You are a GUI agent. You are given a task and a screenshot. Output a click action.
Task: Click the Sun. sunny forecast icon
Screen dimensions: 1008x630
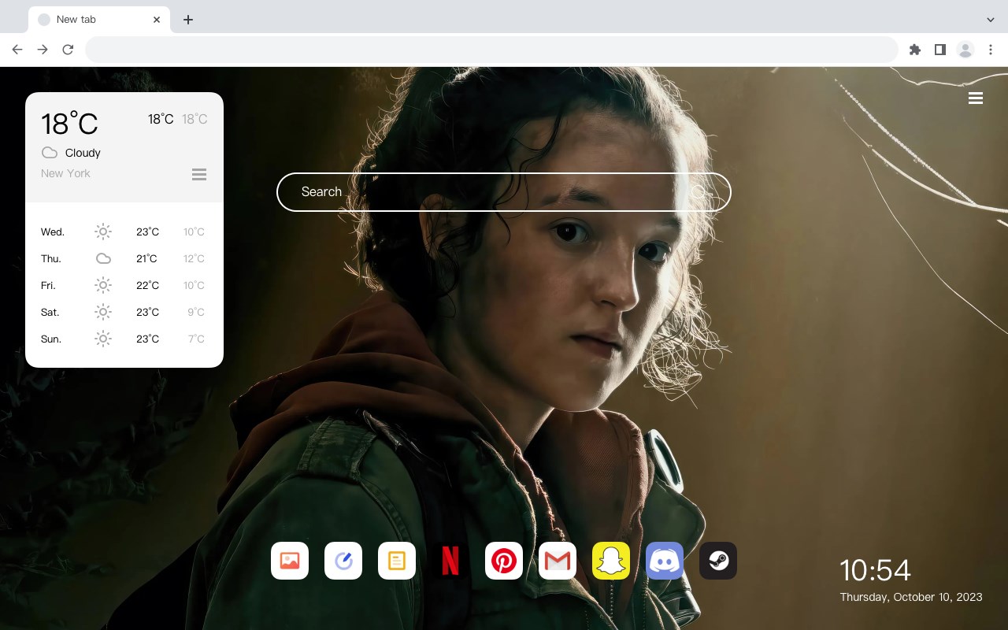click(x=103, y=339)
